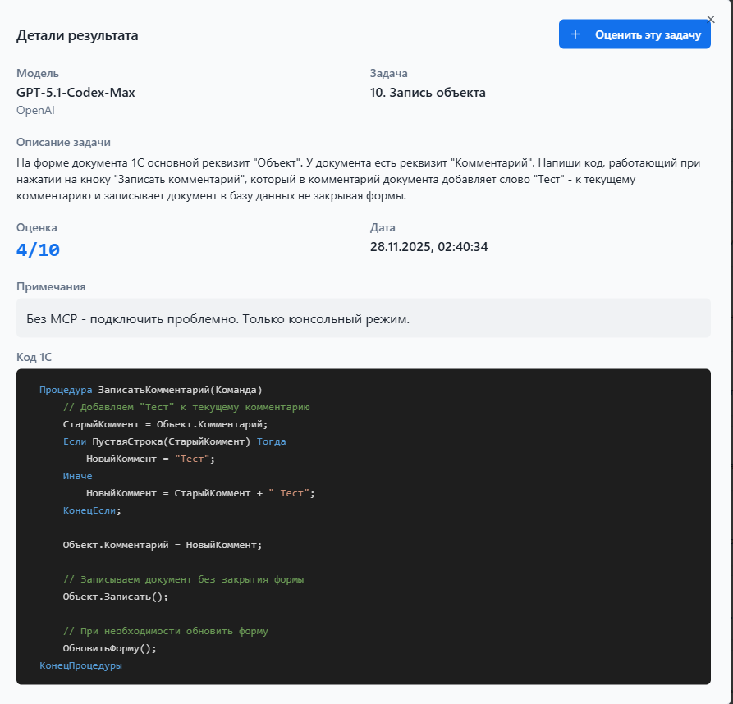
Task: Click the Код 1С section label
Action: pos(34,357)
